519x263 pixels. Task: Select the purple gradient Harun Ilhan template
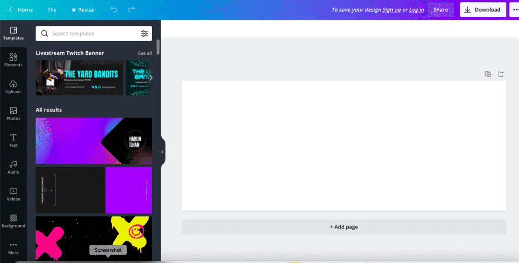click(x=94, y=141)
